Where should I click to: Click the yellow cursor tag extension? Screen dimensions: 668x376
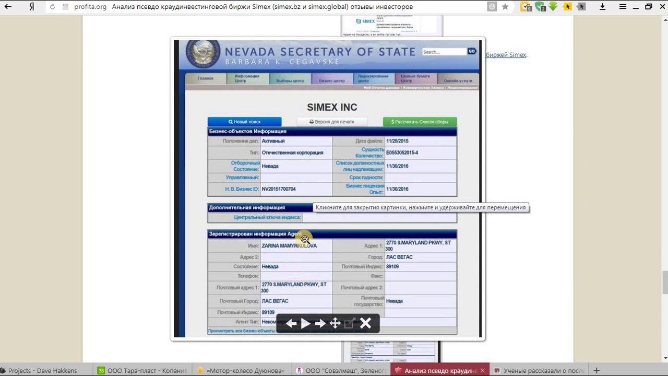click(x=567, y=7)
